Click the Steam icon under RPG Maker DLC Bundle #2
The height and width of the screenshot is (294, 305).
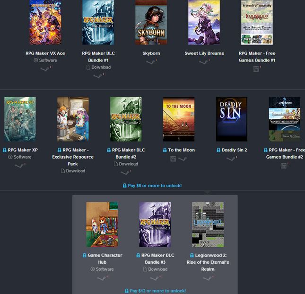pos(125,173)
